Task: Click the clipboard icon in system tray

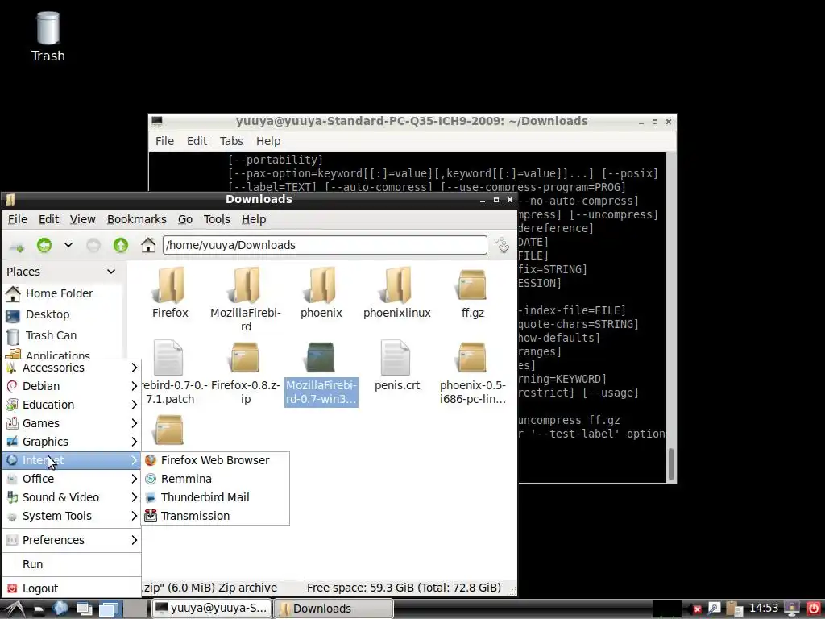Action: [x=733, y=609]
